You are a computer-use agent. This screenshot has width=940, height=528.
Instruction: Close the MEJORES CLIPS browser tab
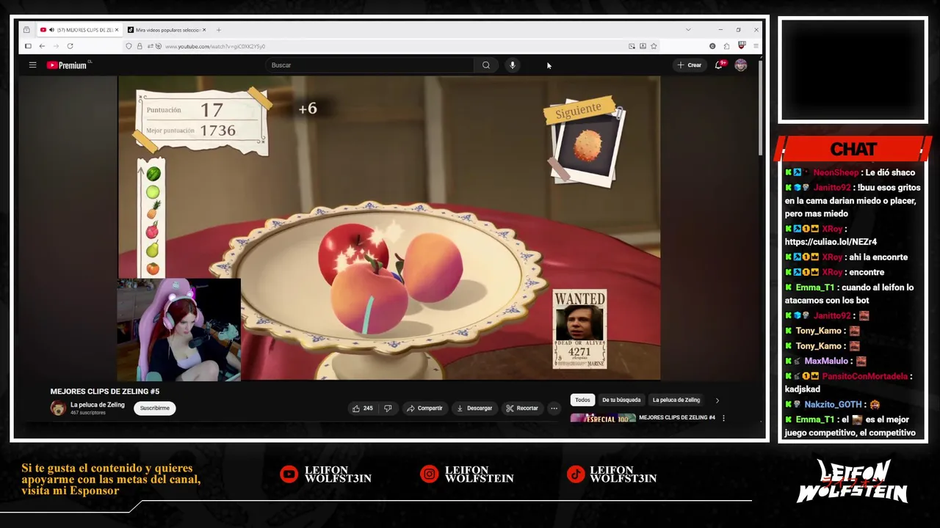(116, 30)
